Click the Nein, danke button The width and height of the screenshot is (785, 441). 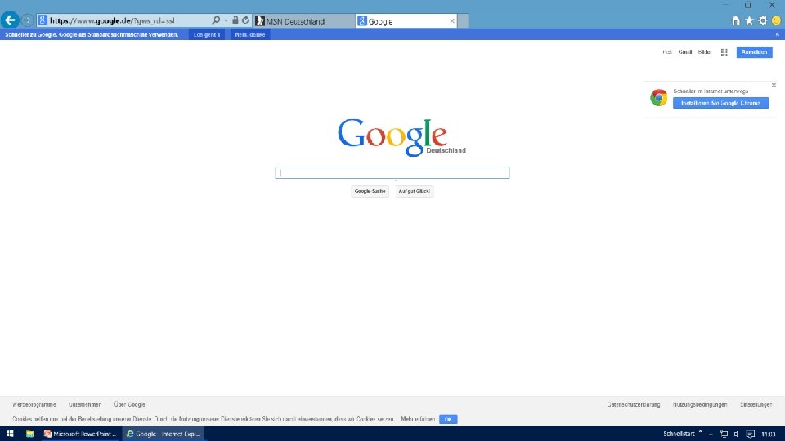[x=250, y=34]
